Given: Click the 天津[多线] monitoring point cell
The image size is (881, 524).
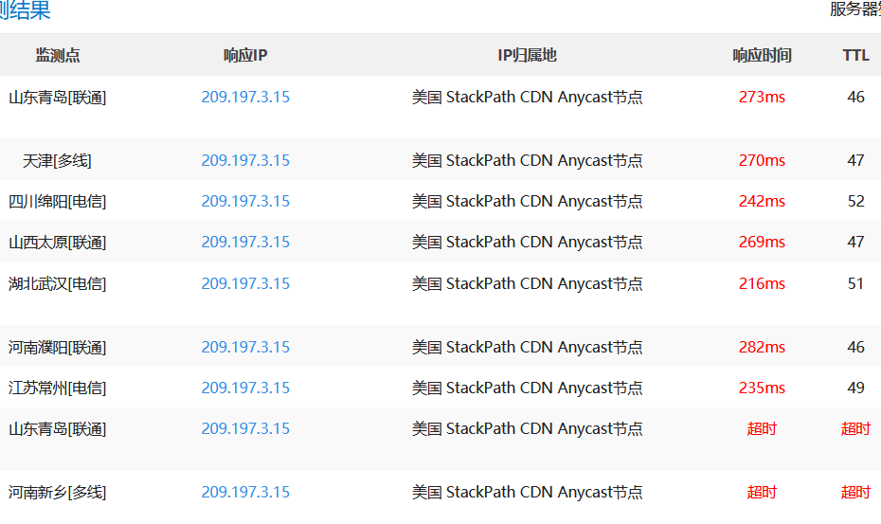Looking at the screenshot, I should [58, 160].
